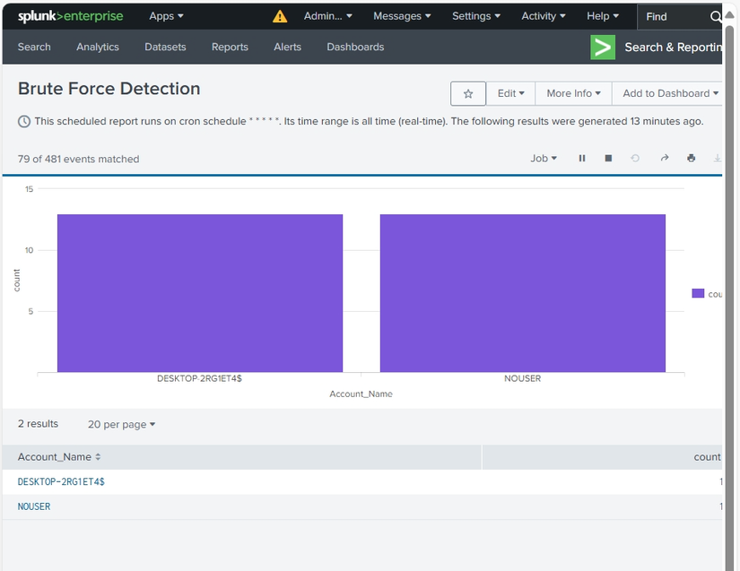Go to the Dashboards tab
The height and width of the screenshot is (571, 740).
[355, 48]
